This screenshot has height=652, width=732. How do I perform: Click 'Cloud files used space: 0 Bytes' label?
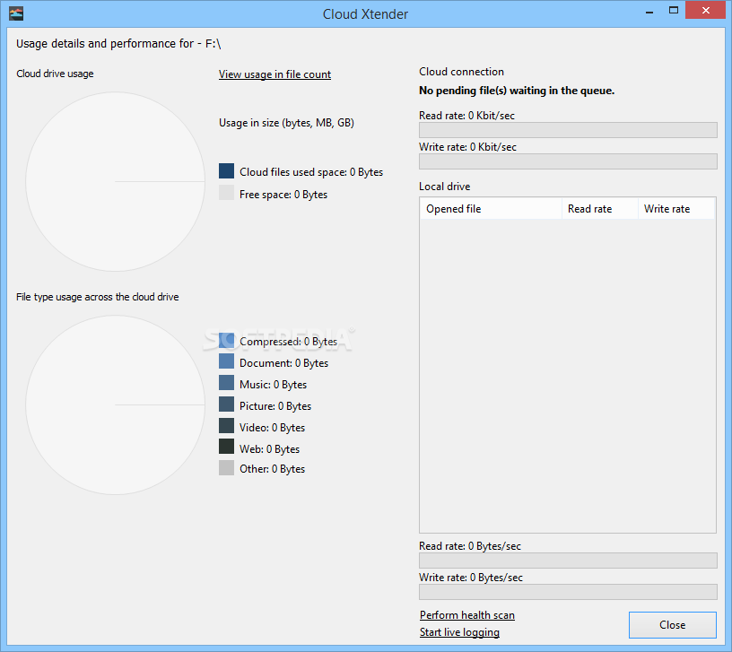311,172
